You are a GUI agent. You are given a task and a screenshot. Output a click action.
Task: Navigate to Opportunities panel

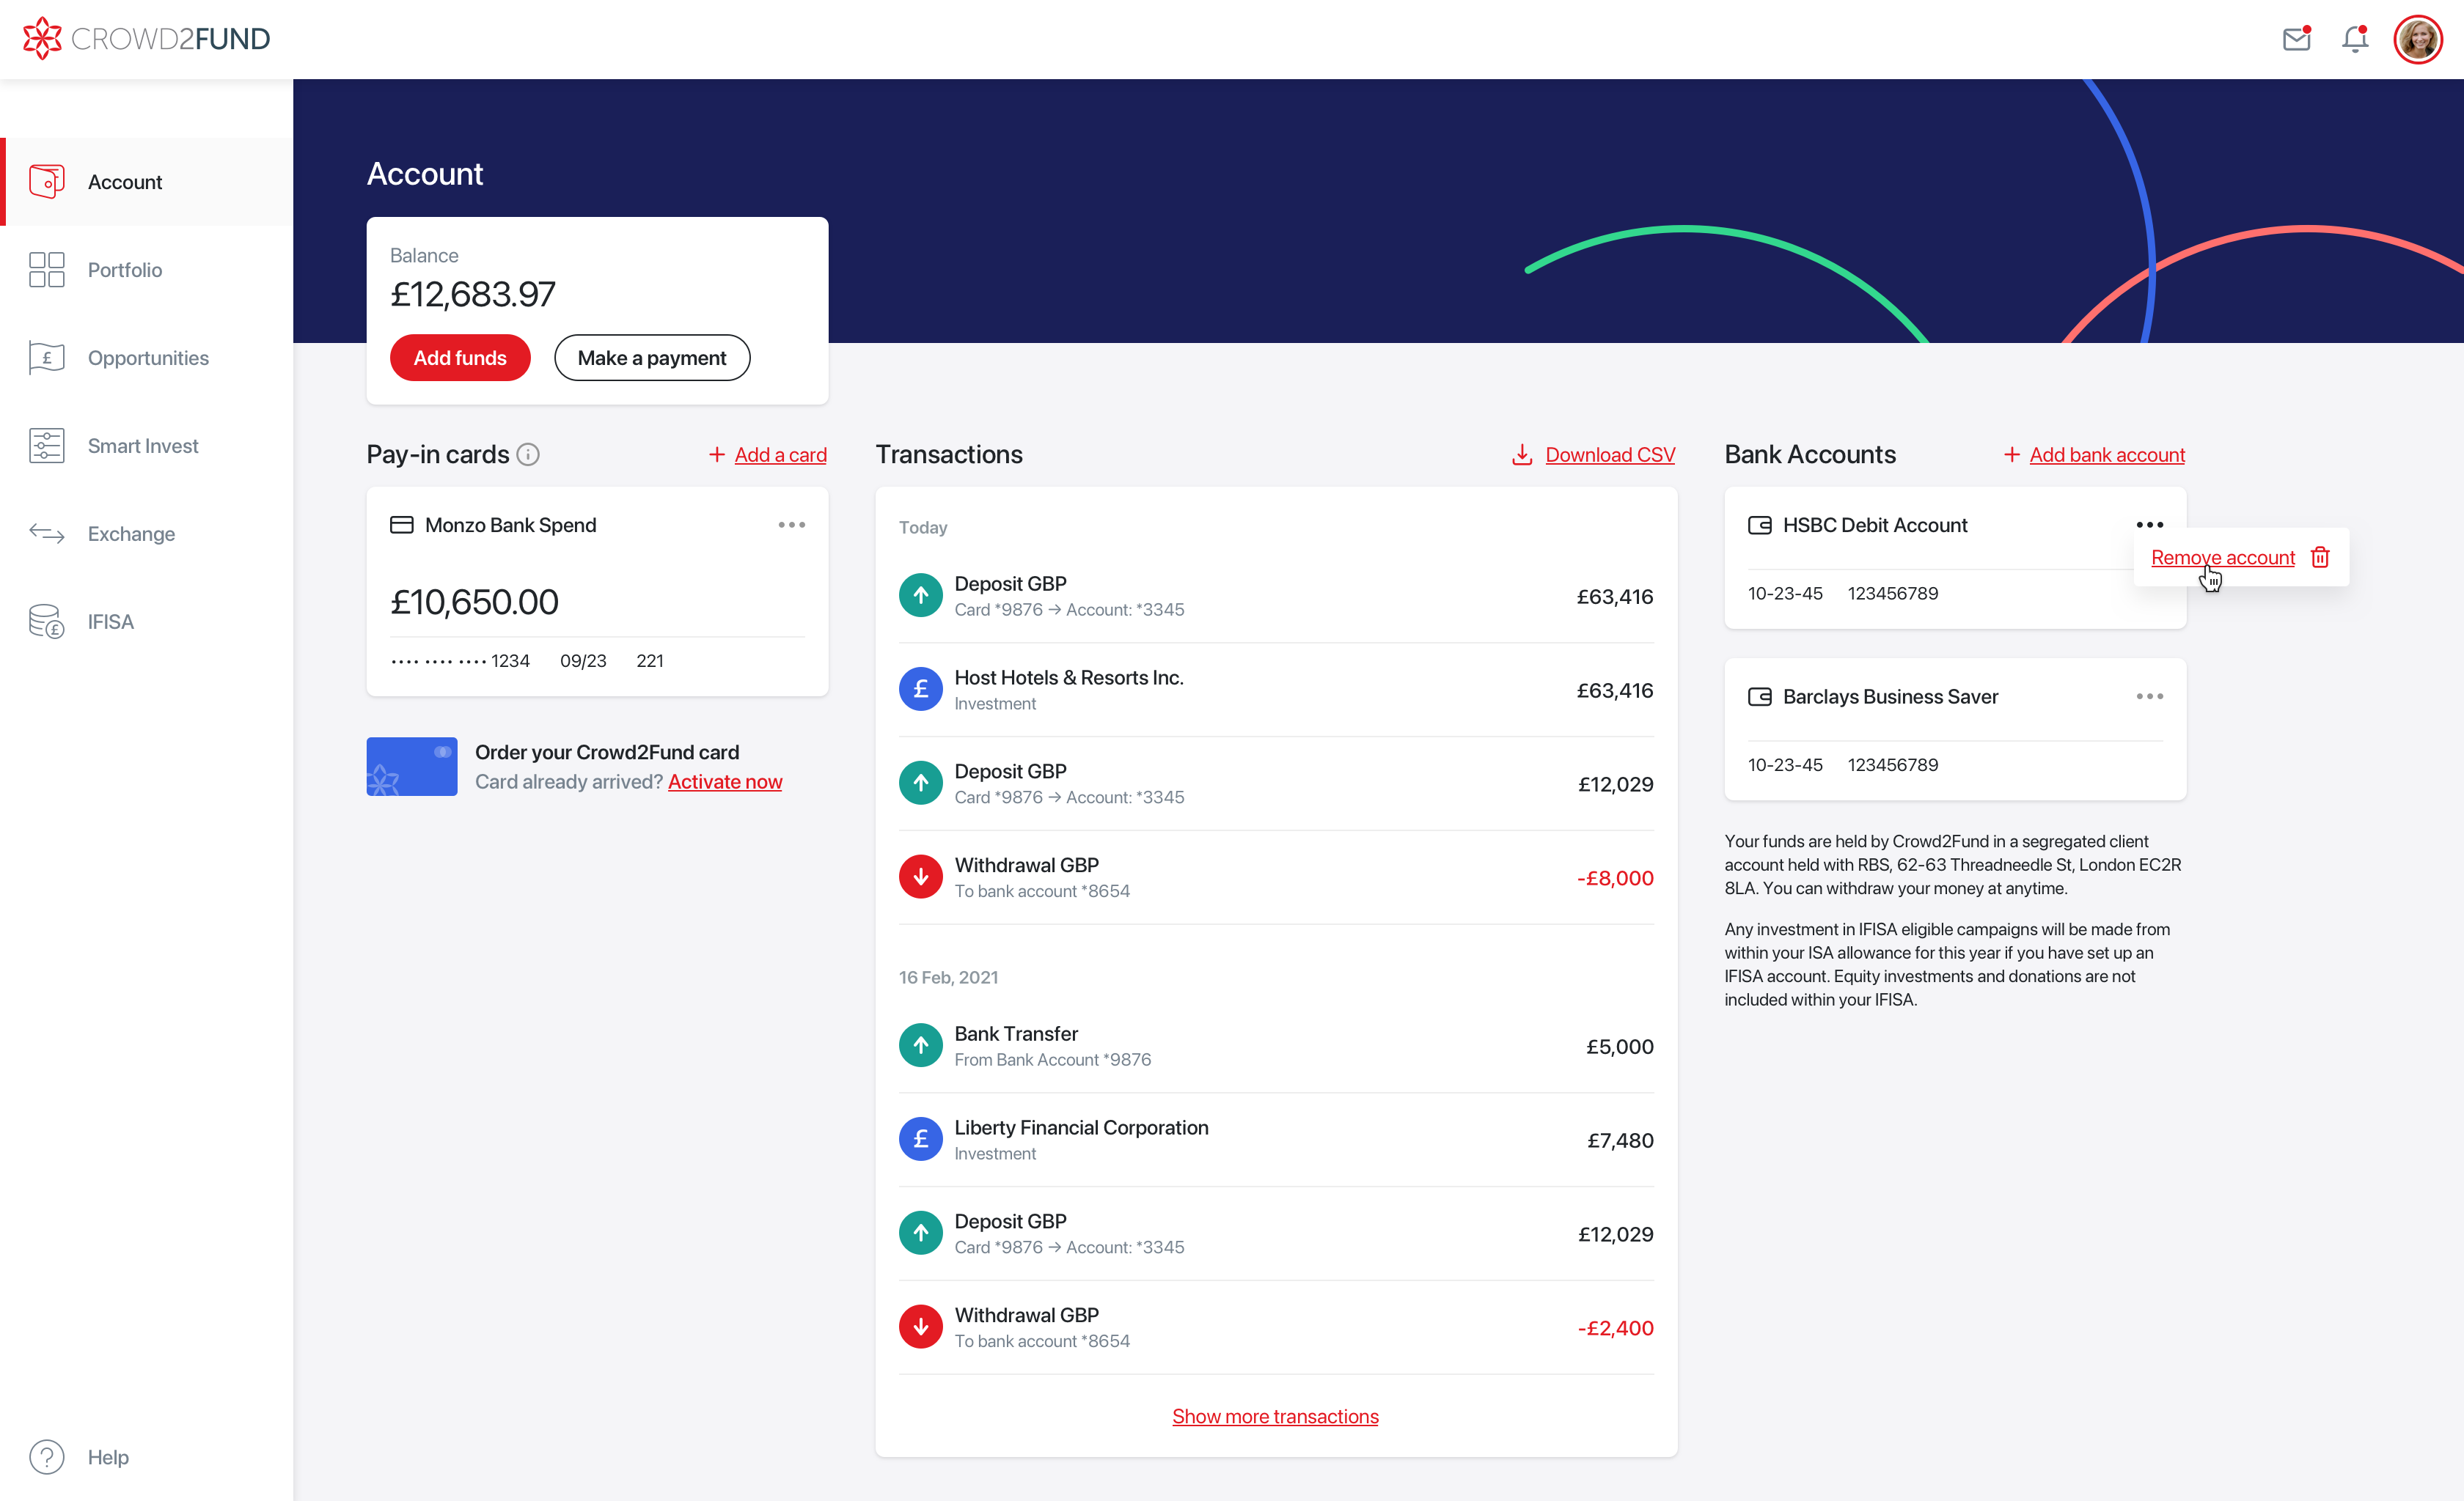148,357
